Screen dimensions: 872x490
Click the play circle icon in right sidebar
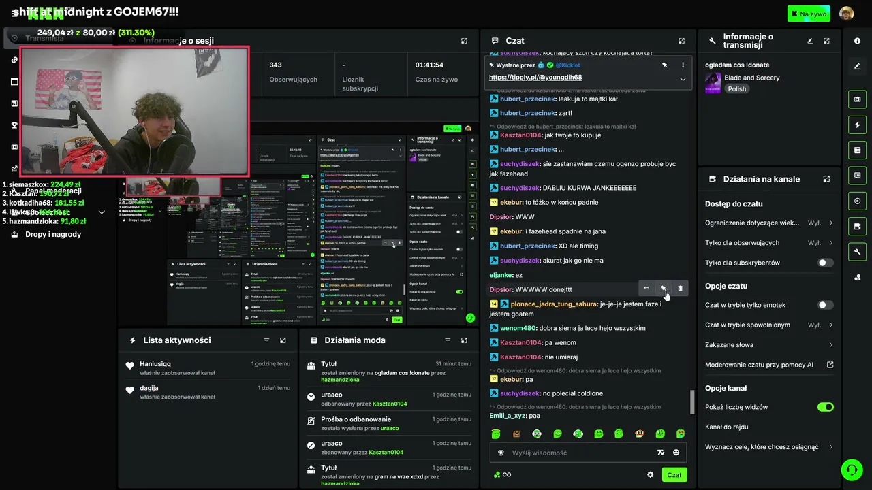point(857,201)
